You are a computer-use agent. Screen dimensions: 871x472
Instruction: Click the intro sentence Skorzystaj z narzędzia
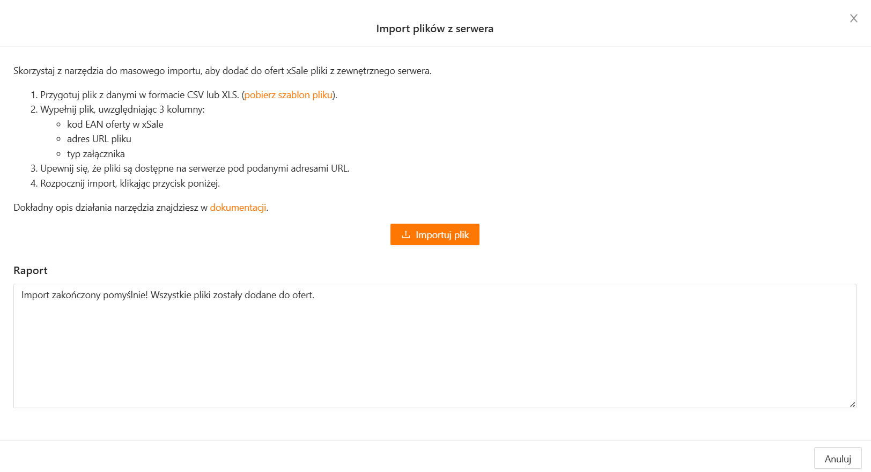point(222,71)
